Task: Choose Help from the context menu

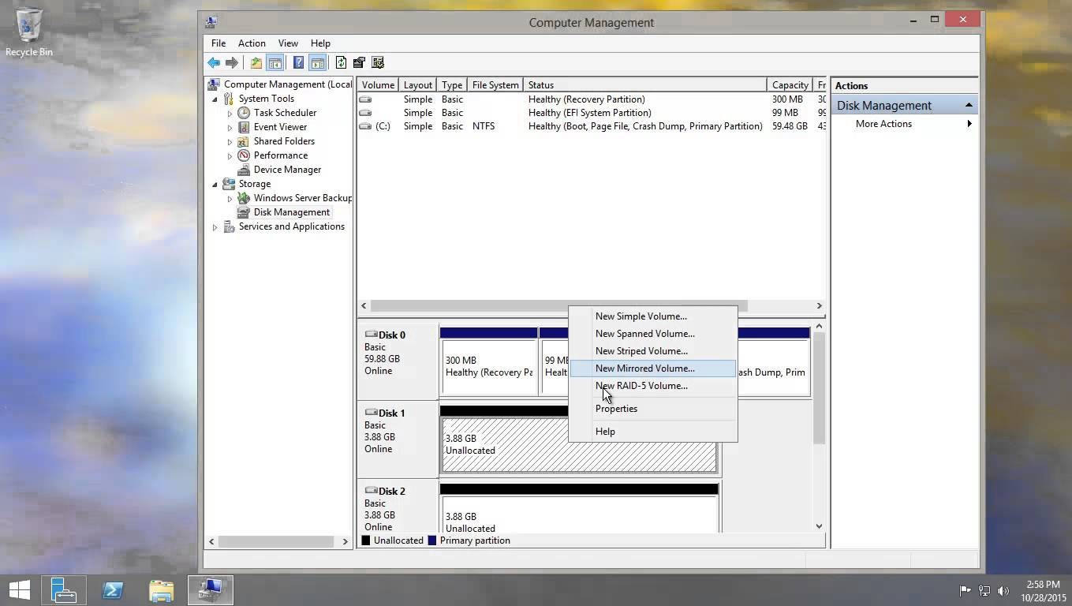Action: 652,432
